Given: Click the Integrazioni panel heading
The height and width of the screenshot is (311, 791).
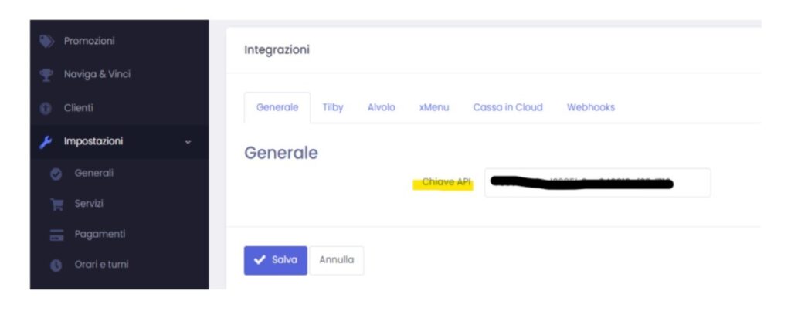Looking at the screenshot, I should [x=277, y=50].
